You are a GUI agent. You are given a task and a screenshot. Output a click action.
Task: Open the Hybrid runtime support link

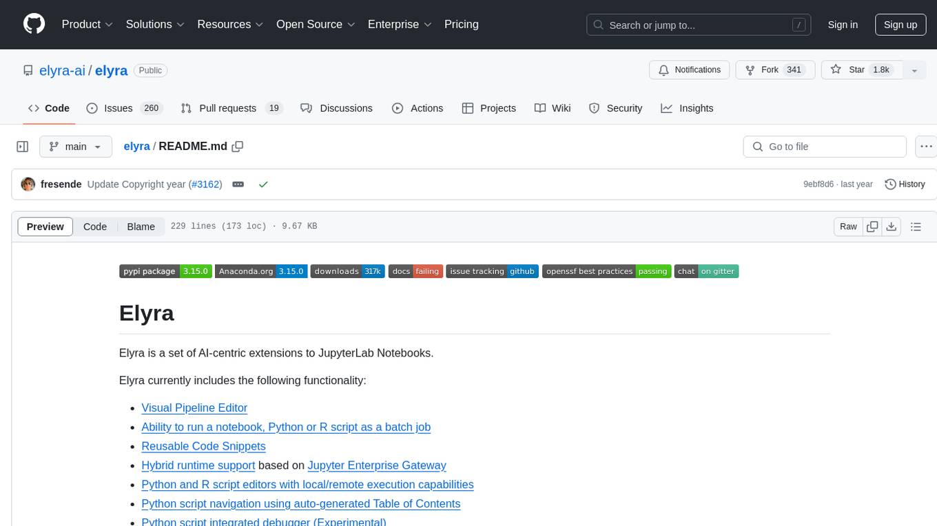198,465
